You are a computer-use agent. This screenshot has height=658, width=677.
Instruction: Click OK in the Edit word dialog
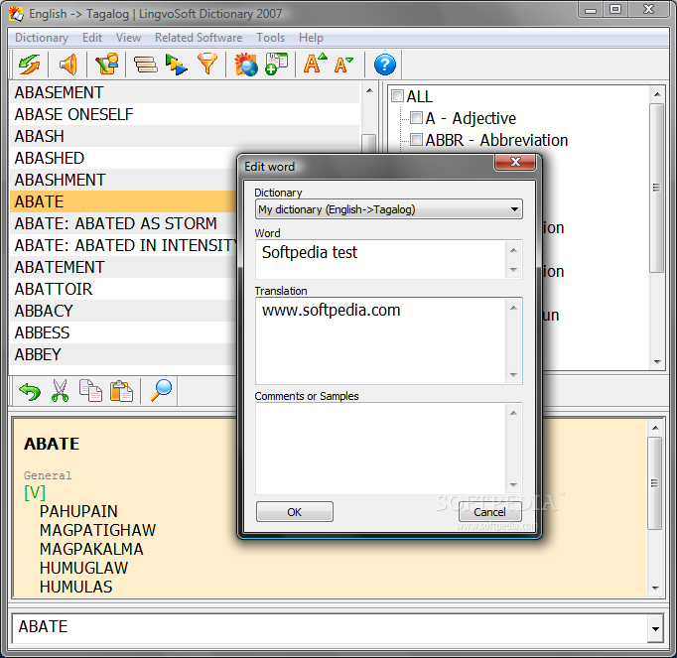coord(295,512)
